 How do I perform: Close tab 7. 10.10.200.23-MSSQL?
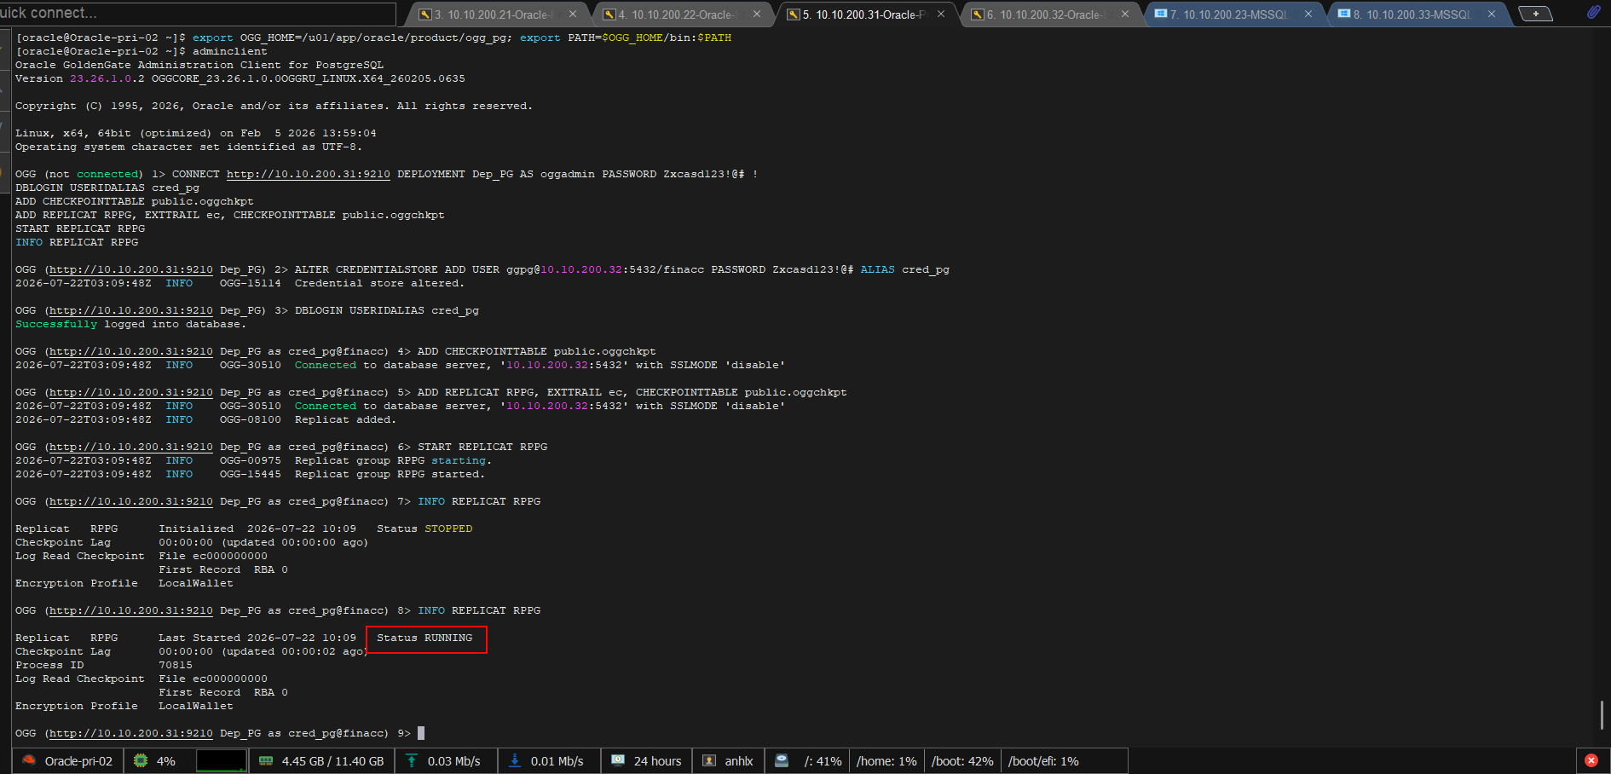click(x=1308, y=14)
